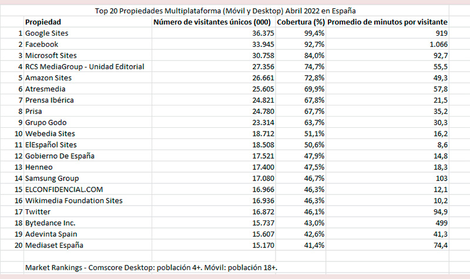Select the visitors value '33.945'

click(x=263, y=45)
